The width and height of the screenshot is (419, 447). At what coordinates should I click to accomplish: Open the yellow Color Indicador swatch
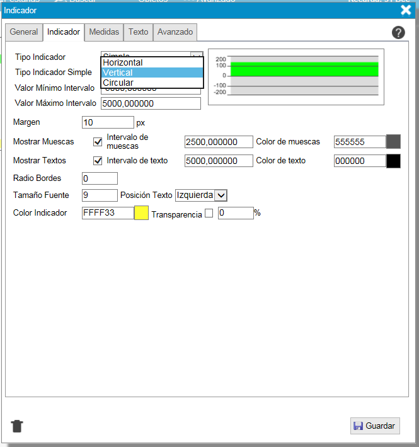(141, 213)
